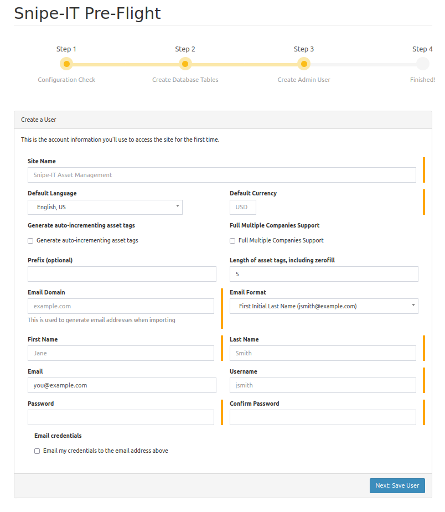Click the Last Name text field

323,353
